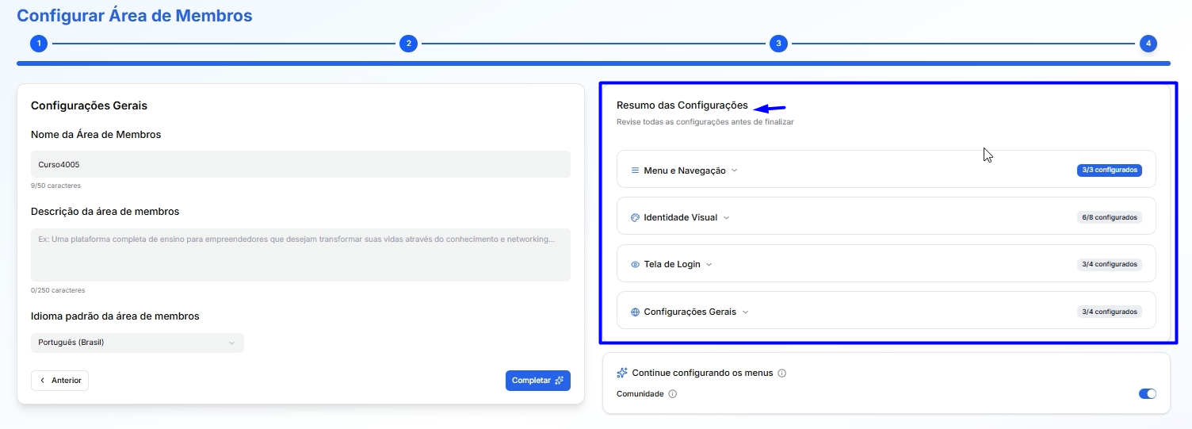1192x429 pixels.
Task: Expand the Tela de Login section chevron
Action: pyautogui.click(x=709, y=265)
